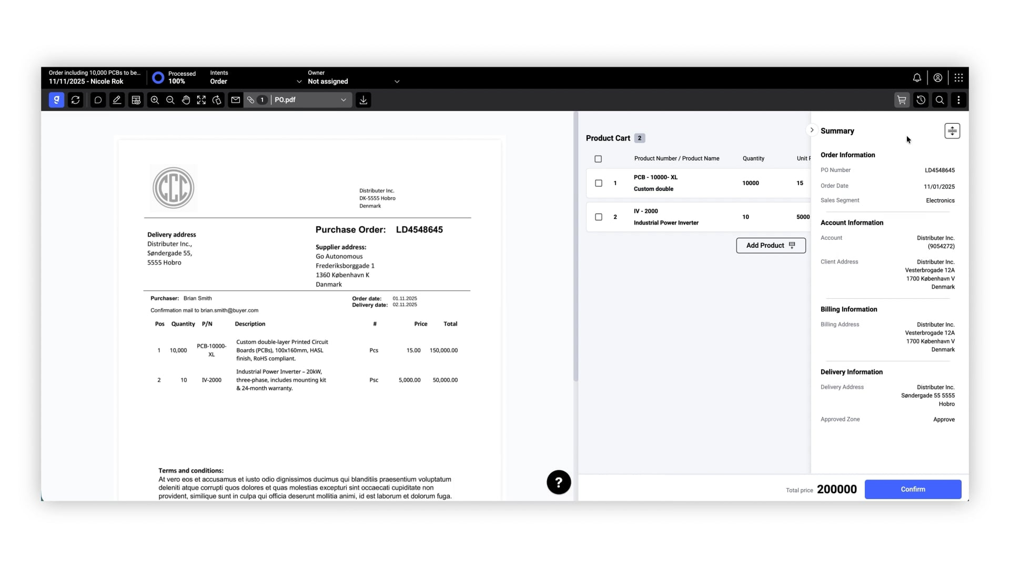Expand the Intents Order dropdown
Image resolution: width=1010 pixels, height=568 pixels.
[299, 82]
